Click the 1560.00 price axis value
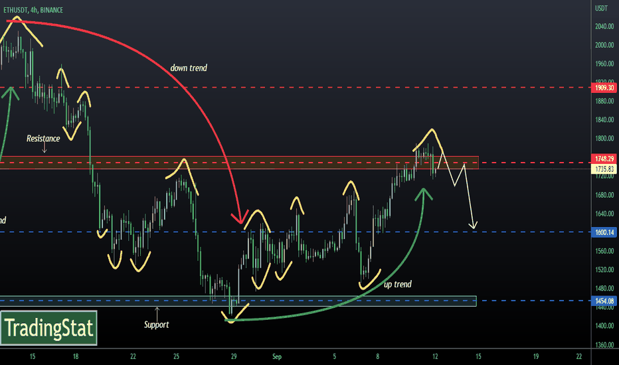The height and width of the screenshot is (365, 619). pyautogui.click(x=604, y=251)
